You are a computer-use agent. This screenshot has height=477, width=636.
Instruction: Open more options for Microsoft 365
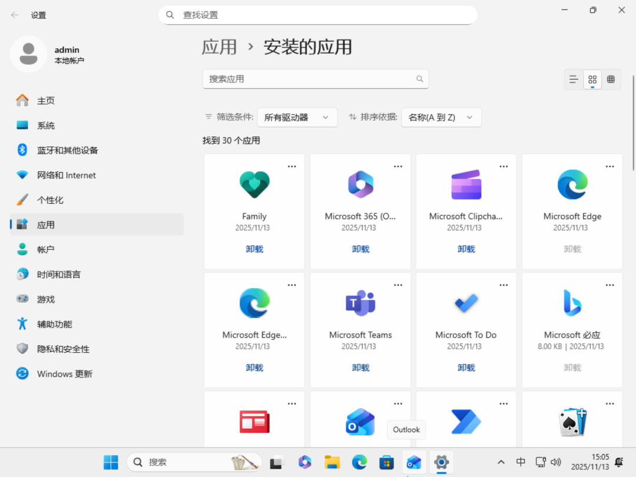click(398, 166)
